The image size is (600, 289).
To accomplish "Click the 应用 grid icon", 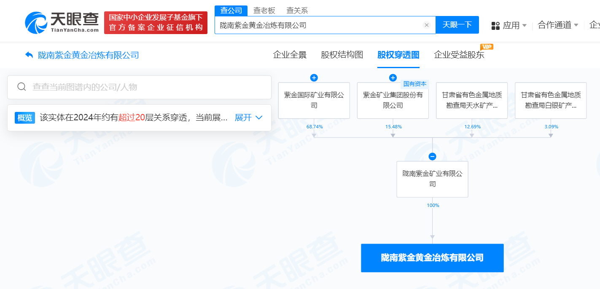I will [x=495, y=25].
